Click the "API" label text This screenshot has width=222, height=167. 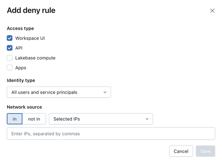click(x=19, y=48)
